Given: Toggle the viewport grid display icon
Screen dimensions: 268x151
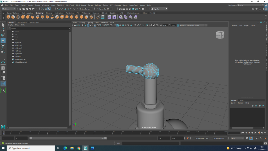Looking at the screenshot, I should tap(95, 25).
